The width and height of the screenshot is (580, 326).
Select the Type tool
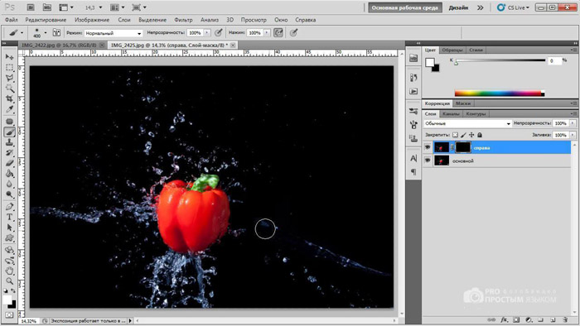10,217
